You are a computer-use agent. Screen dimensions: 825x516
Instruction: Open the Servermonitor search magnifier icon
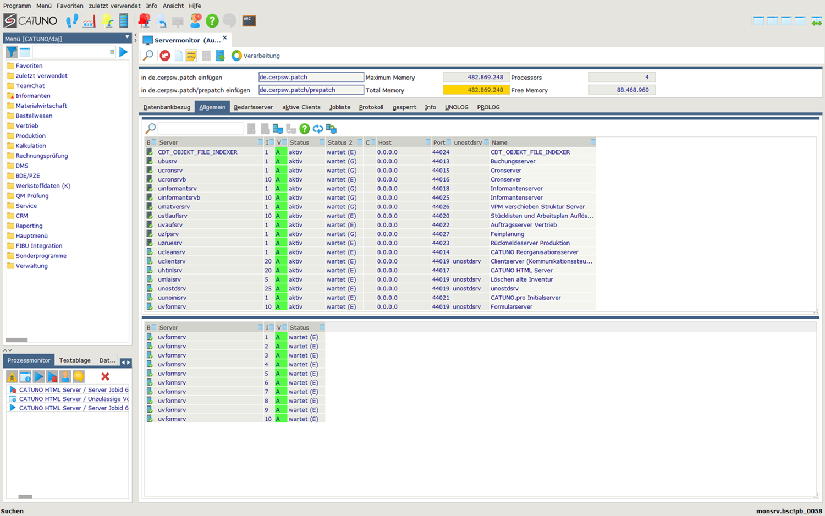[148, 56]
